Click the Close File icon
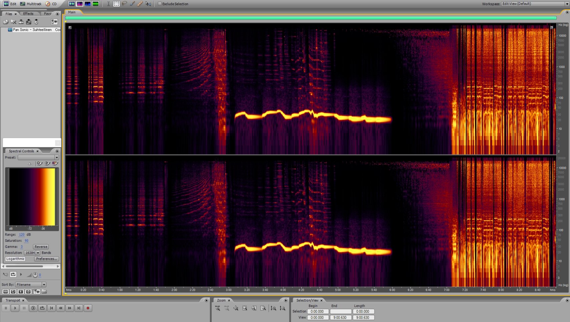The width and height of the screenshot is (570, 322). click(x=13, y=22)
